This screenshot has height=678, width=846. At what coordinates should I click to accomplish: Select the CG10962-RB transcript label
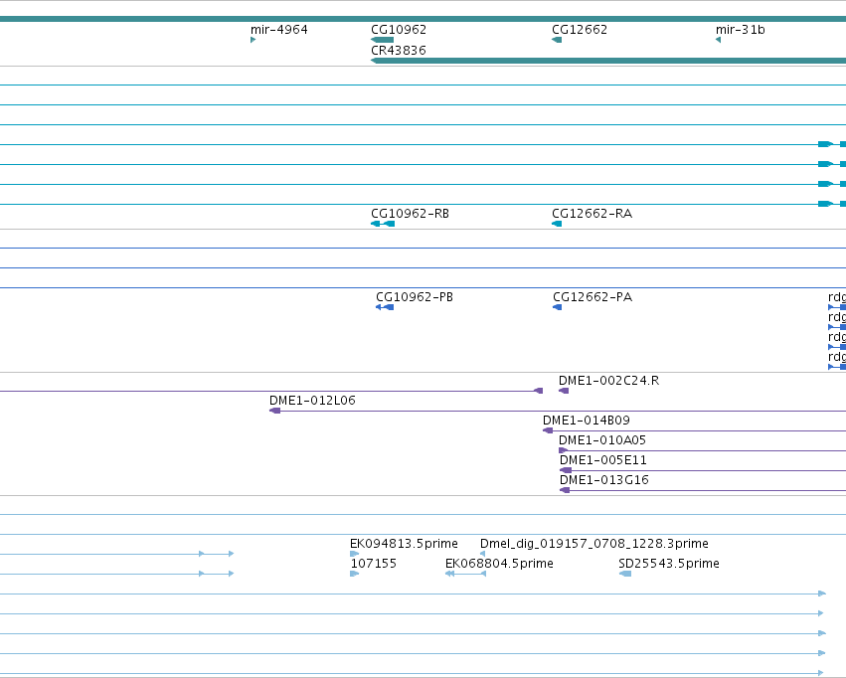click(410, 214)
